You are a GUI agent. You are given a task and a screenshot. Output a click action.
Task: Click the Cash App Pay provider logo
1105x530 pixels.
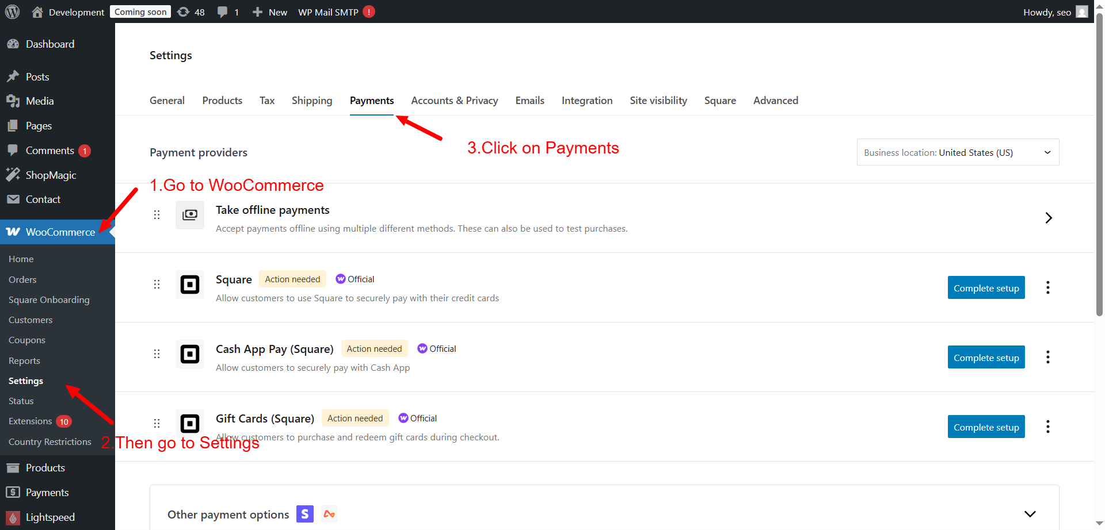point(190,354)
